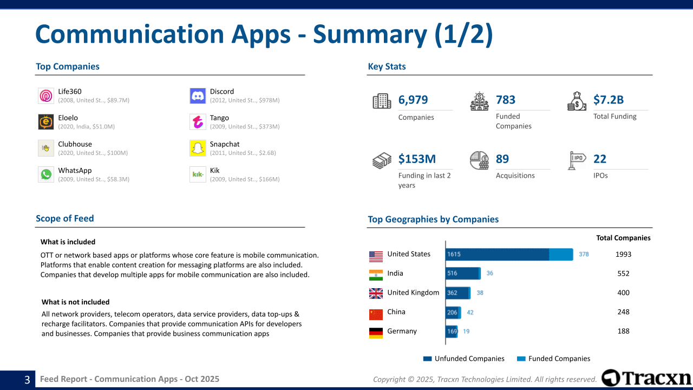
Task: Click the United States flag
Action: tap(376, 256)
